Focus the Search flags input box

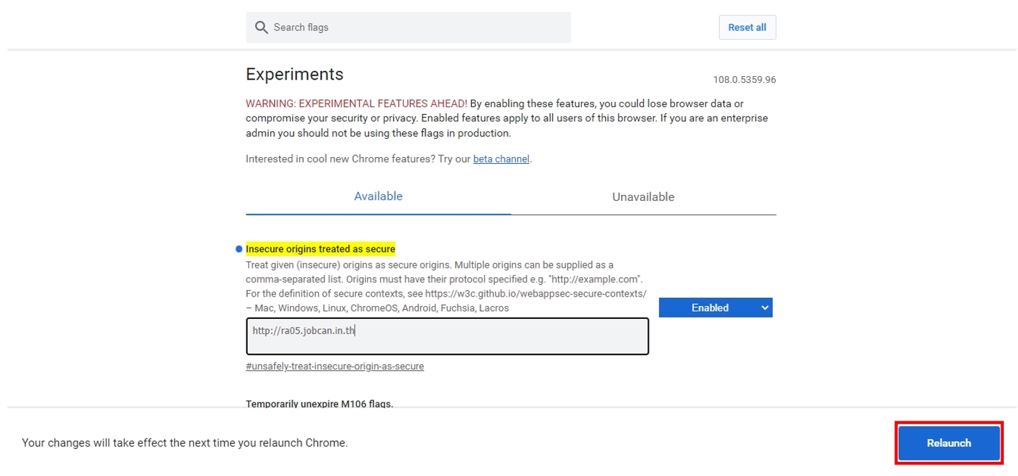pos(419,28)
